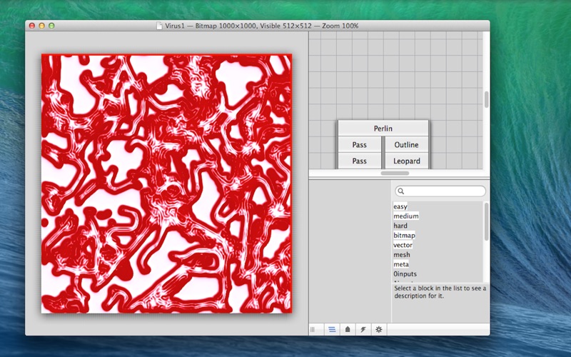
Task: Select the Outline block
Action: (x=407, y=145)
